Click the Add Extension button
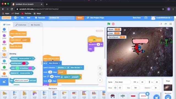Viewport: 176px width, 99px height. pos(4,82)
